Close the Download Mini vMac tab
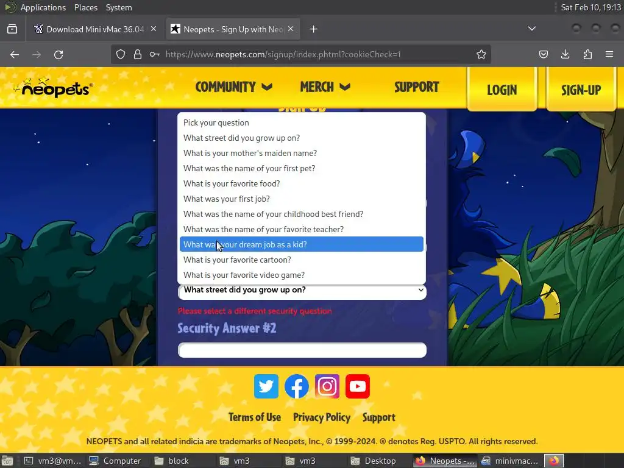Image resolution: width=624 pixels, height=468 pixels. click(x=154, y=29)
